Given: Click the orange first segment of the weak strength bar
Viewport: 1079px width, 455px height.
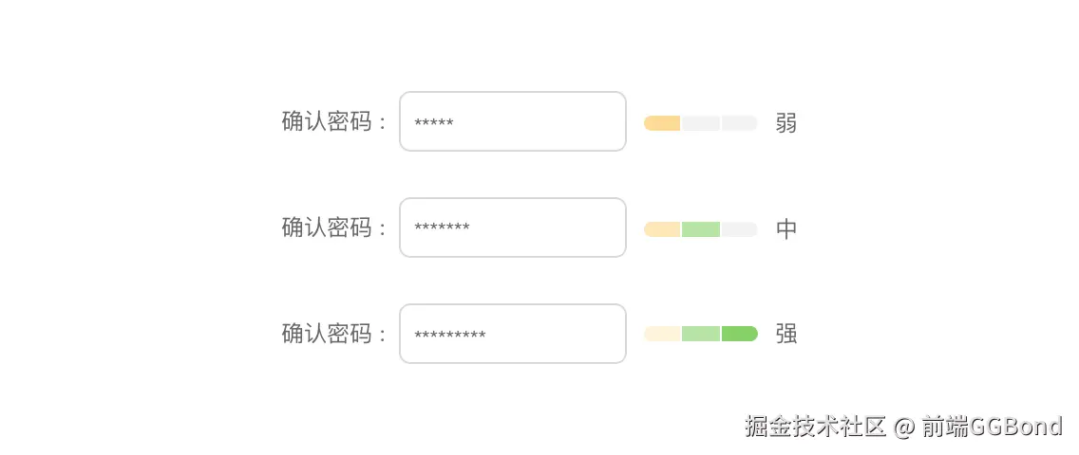Looking at the screenshot, I should [x=662, y=123].
